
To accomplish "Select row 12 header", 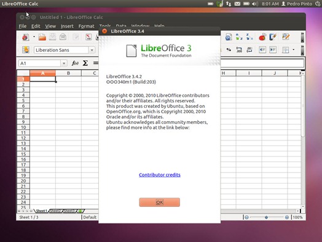I will [23, 138].
